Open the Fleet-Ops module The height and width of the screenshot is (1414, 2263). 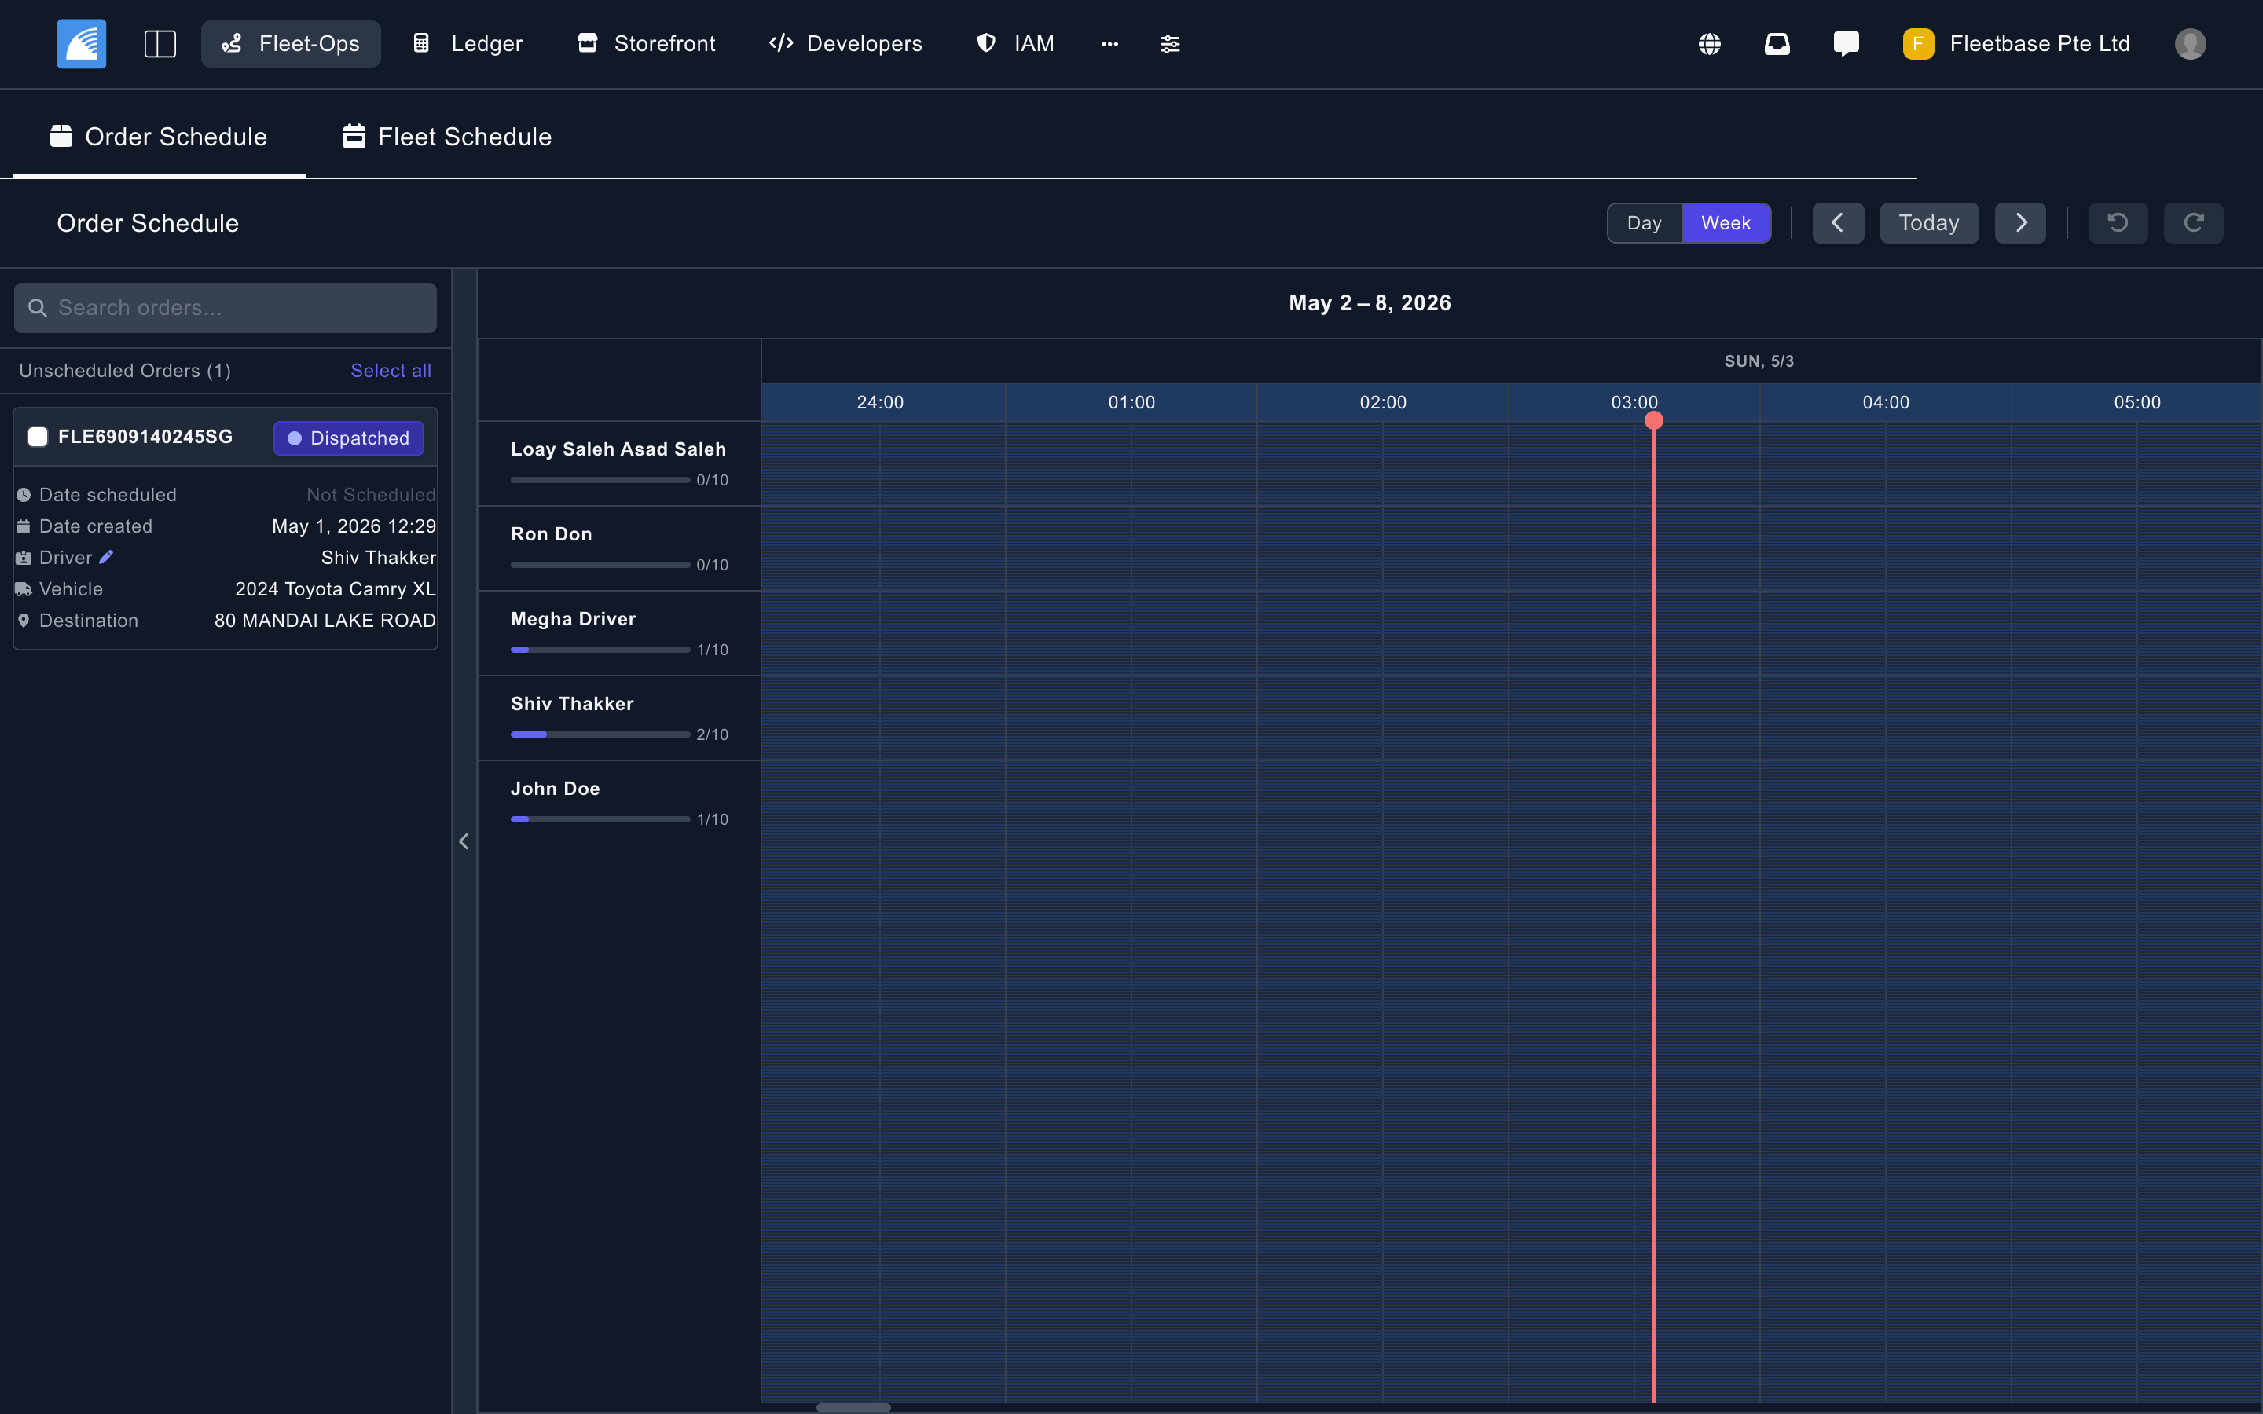pos(291,44)
